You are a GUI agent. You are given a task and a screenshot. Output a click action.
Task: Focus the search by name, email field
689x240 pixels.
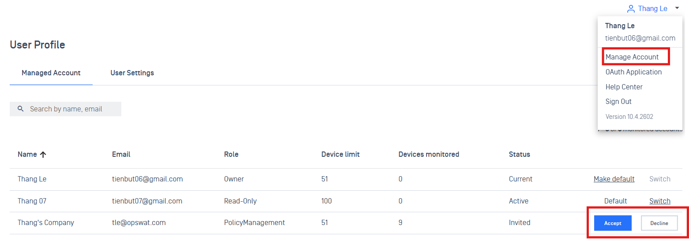coord(71,109)
